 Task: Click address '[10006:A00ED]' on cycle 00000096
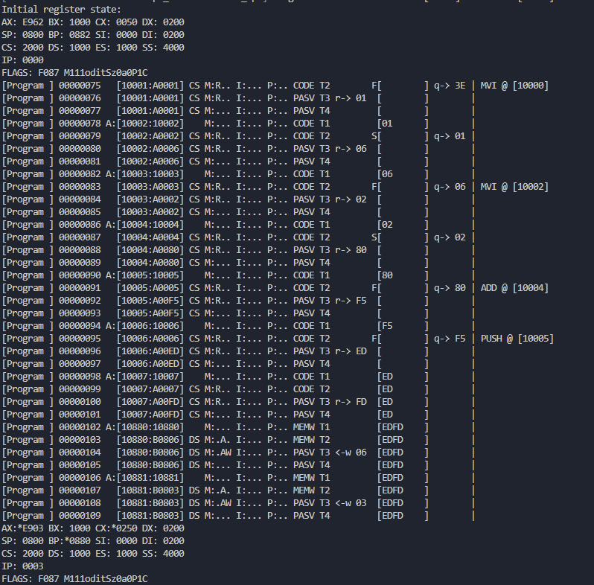[x=150, y=351]
